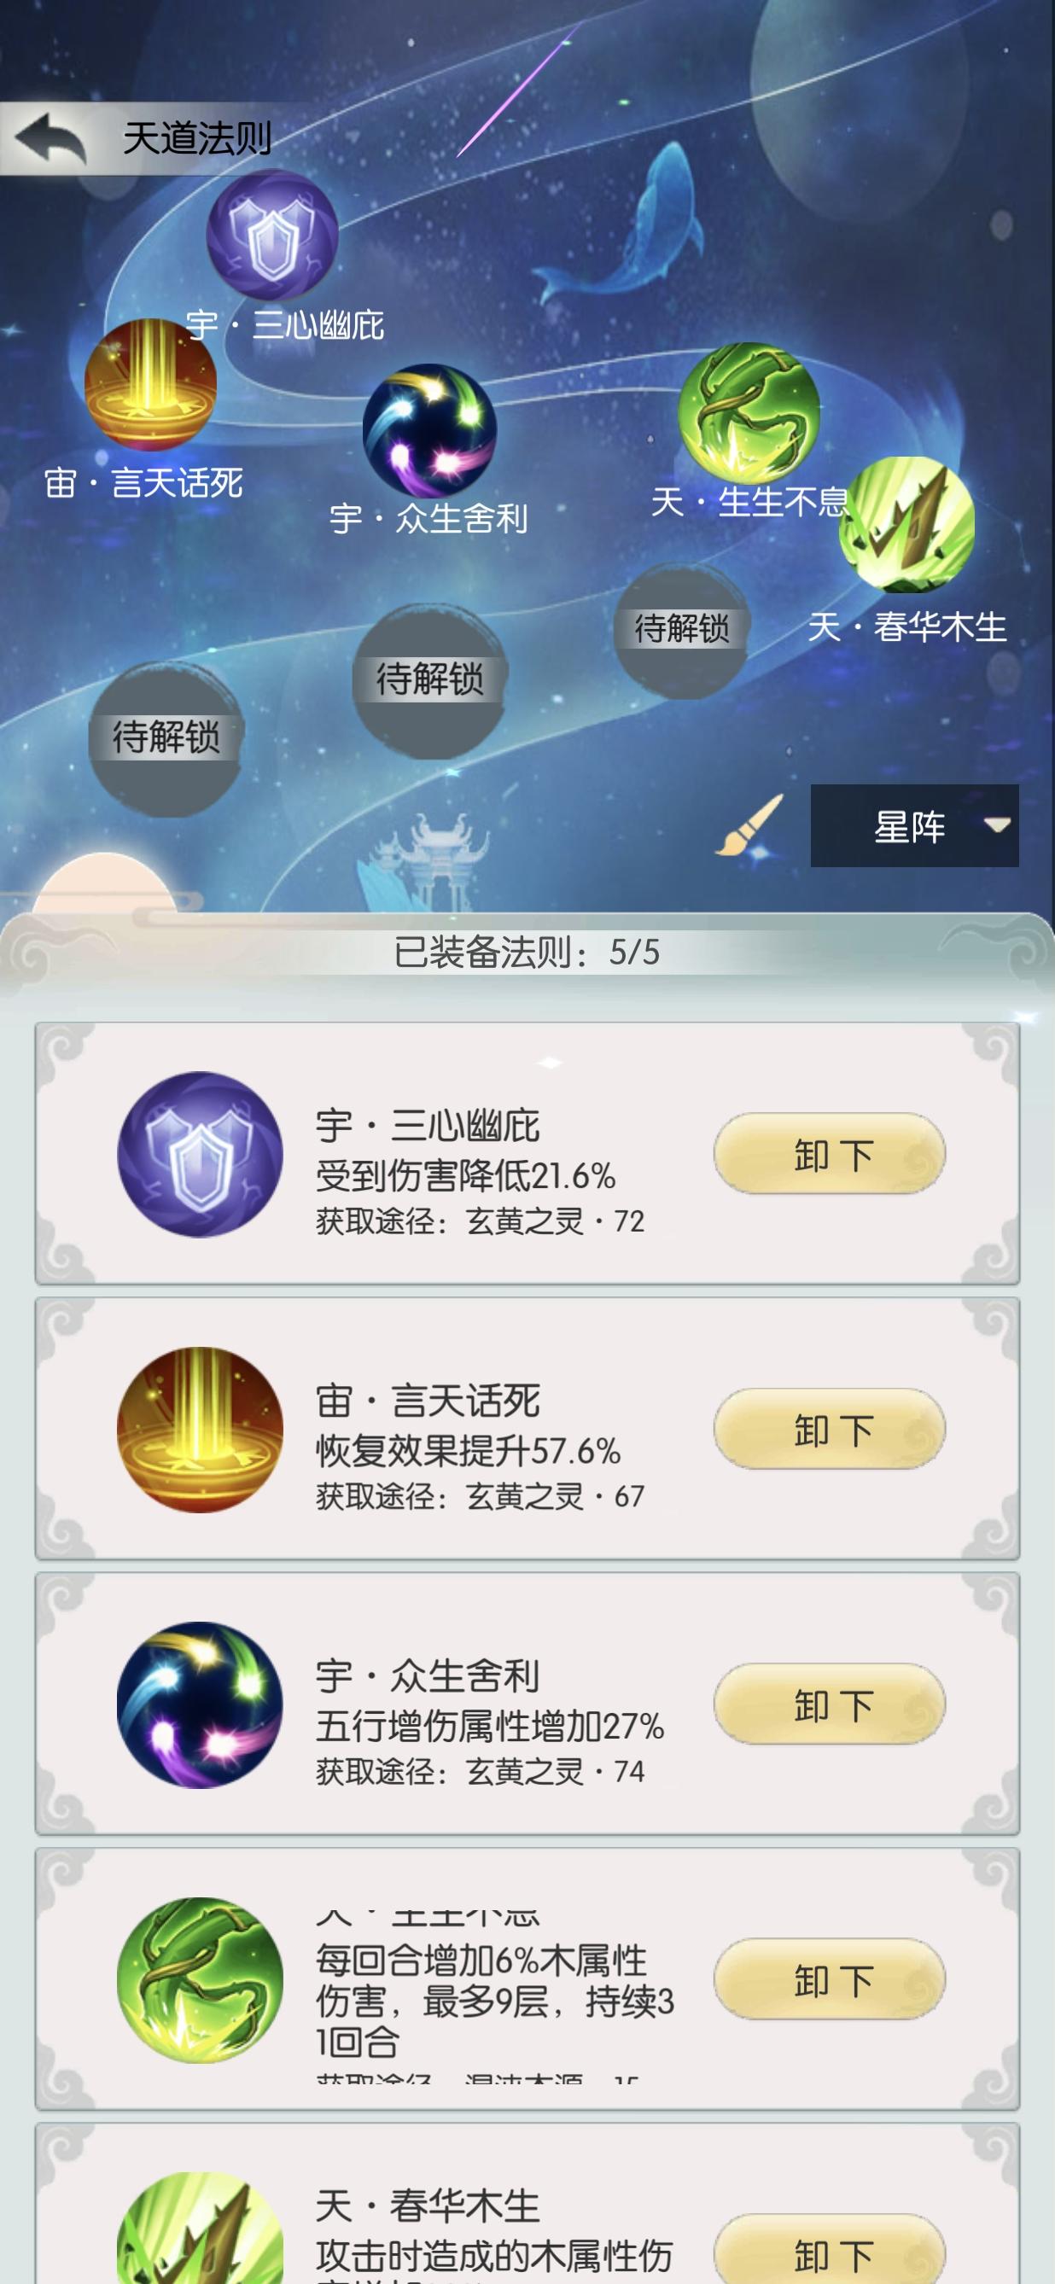Select the 宇·三心幽庇 shield orb in the star map
Image resolution: width=1055 pixels, height=2284 pixels.
coord(272,235)
